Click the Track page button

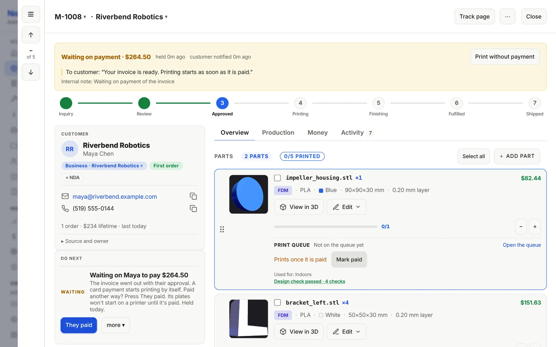pyautogui.click(x=475, y=17)
